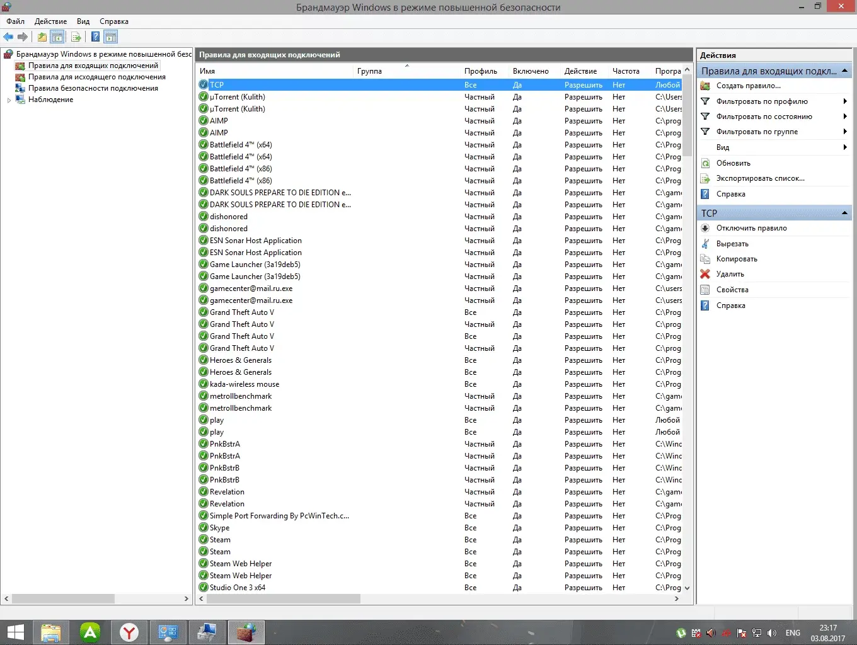Select the root Брандмауэр Windows tree node

103,54
